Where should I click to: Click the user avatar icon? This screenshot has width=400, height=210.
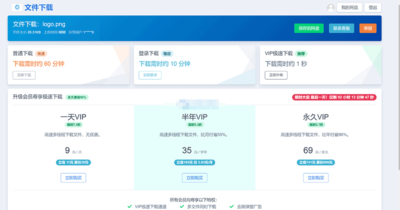pos(330,7)
